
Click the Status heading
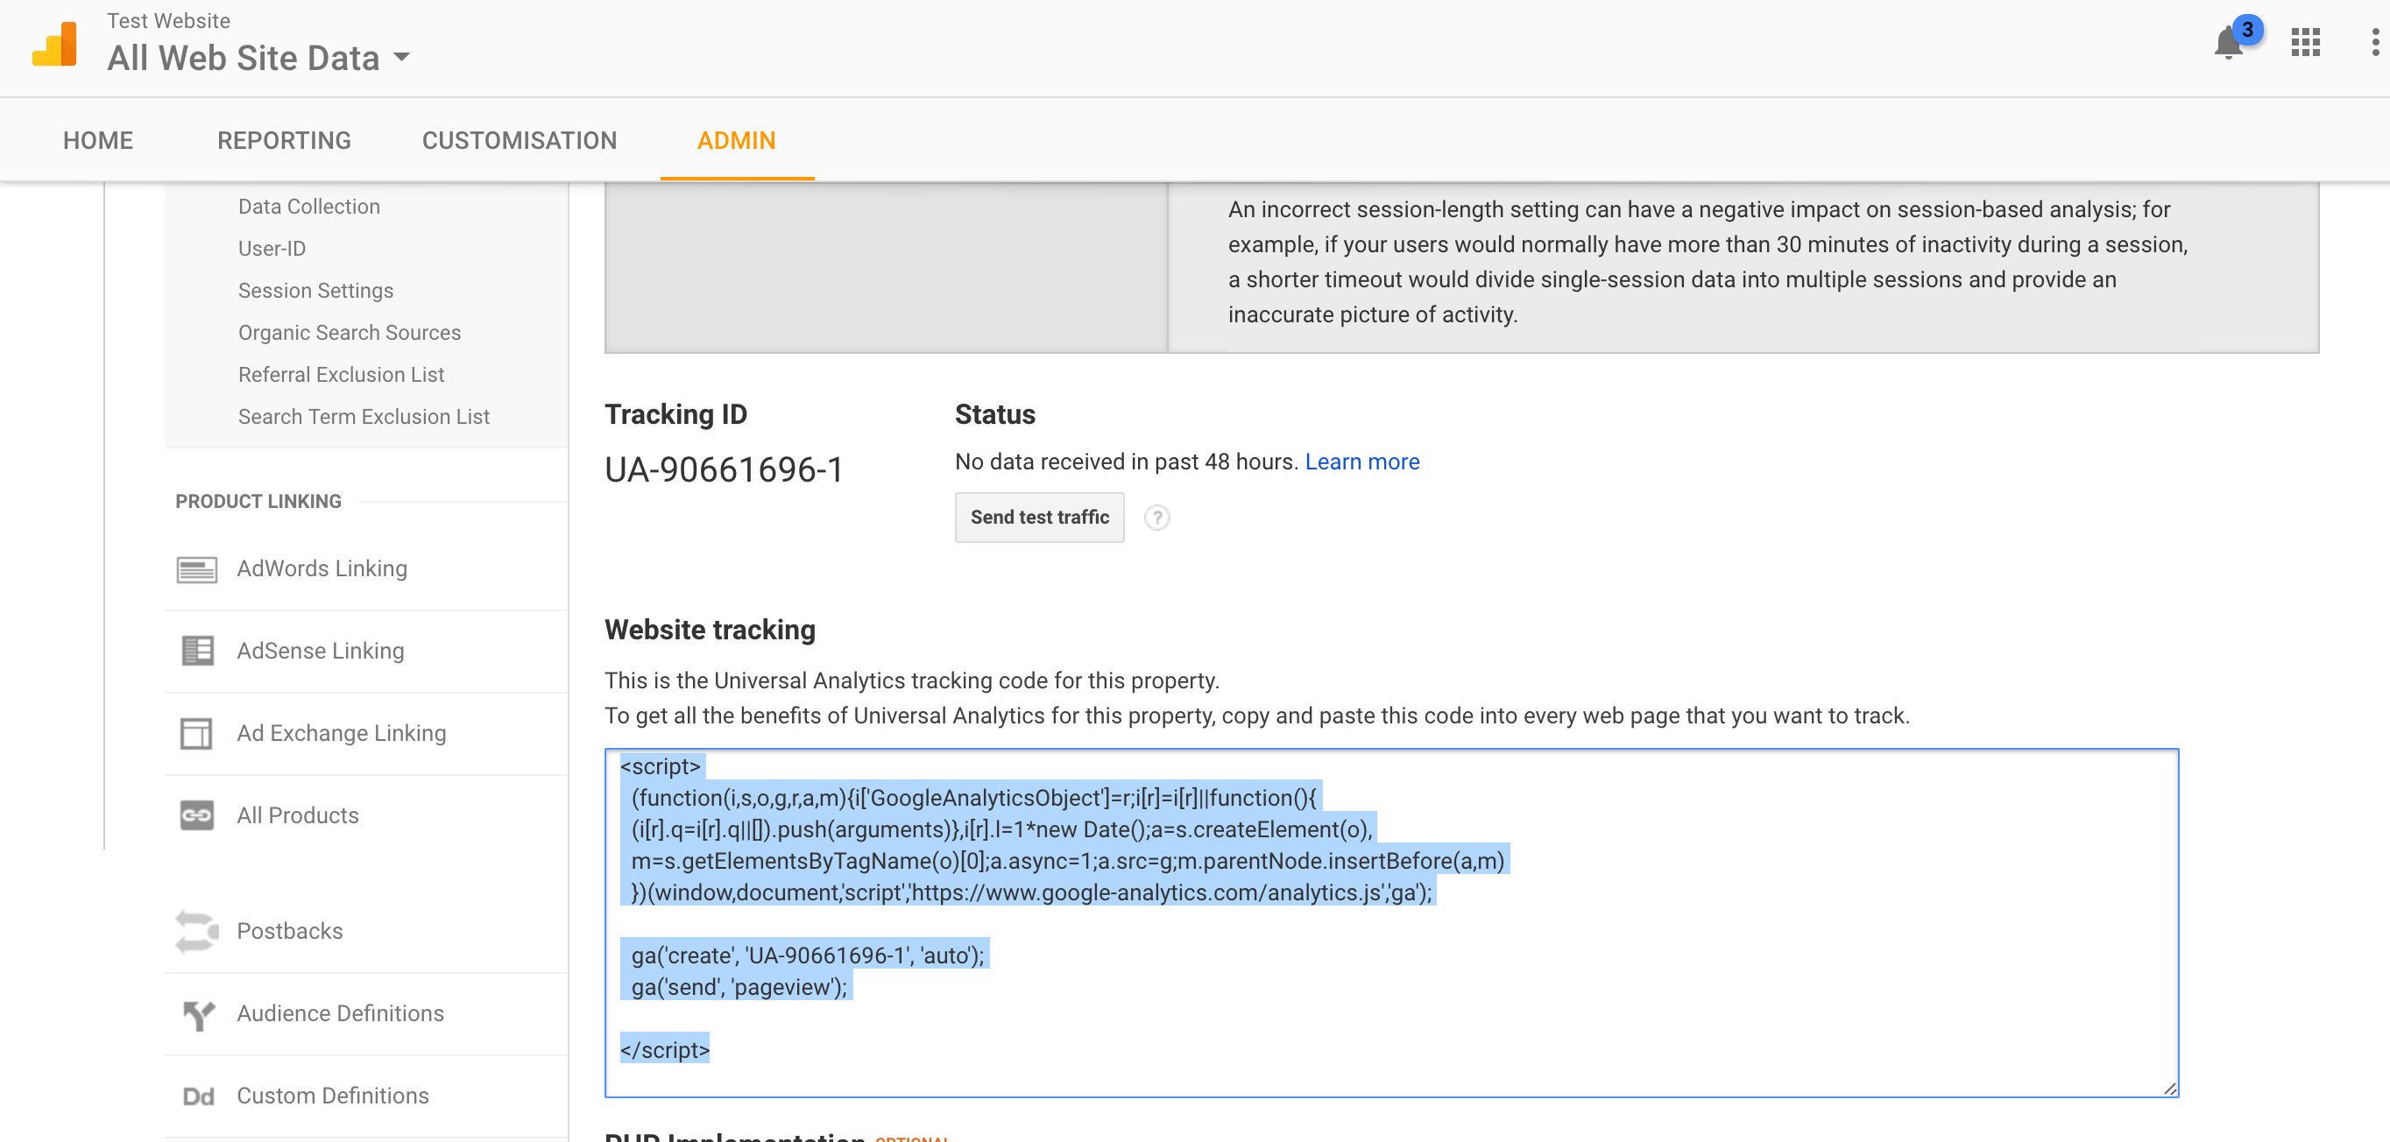994,415
